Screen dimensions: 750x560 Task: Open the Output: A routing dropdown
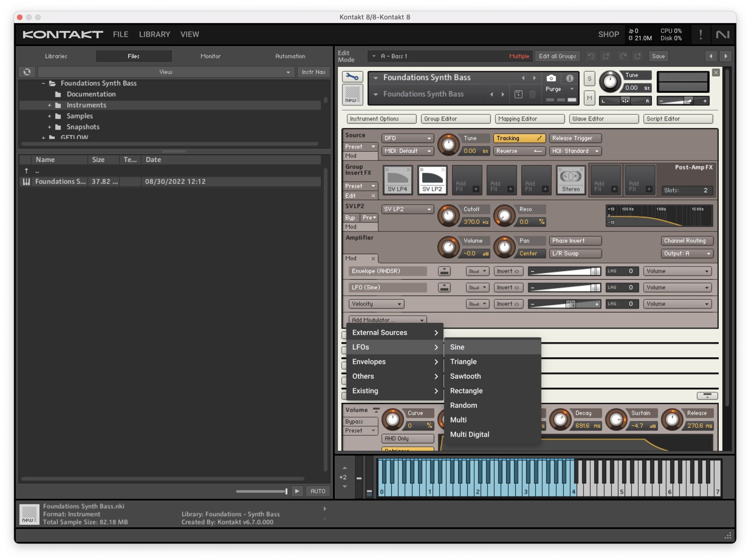click(687, 253)
